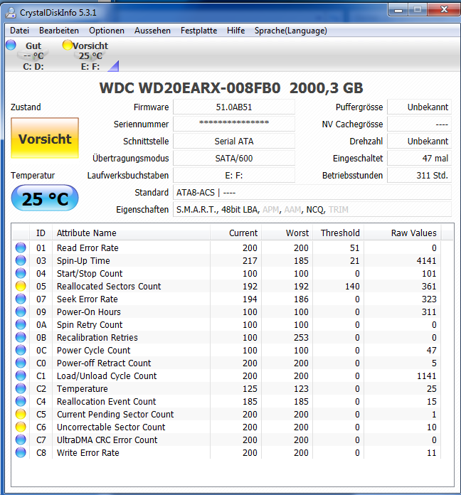Click the Current column header
The image size is (461, 495).
pyautogui.click(x=235, y=233)
